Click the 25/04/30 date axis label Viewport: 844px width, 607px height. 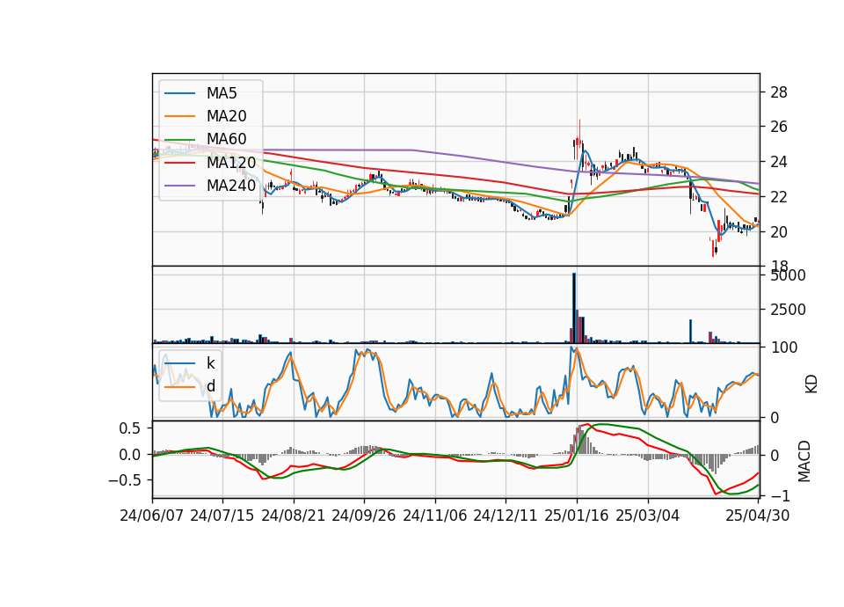point(758,516)
